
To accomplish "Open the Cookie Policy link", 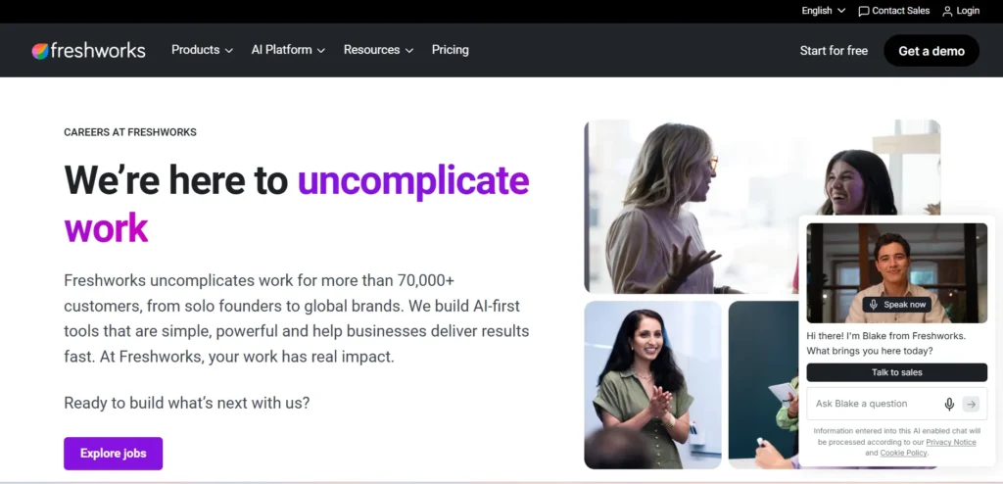I will point(903,454).
